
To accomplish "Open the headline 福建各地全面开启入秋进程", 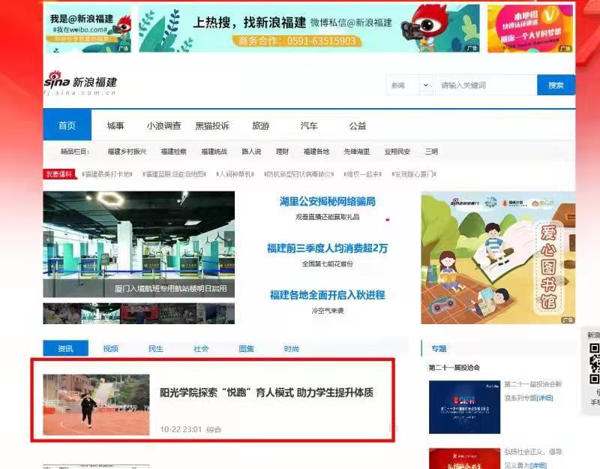I will [328, 295].
